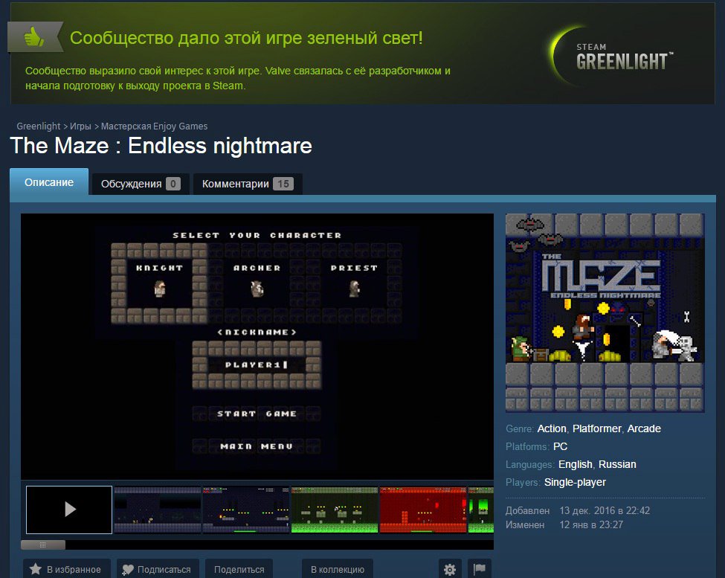Click the date 12 янв в 23:27
The width and height of the screenshot is (725, 578).
591,525
